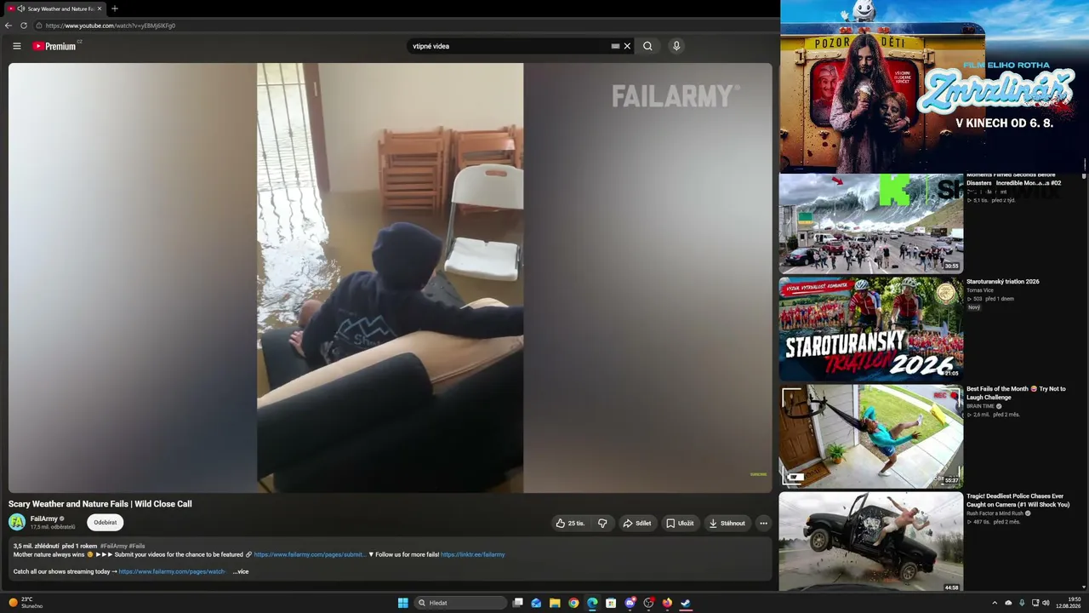Open the Tomas Vice channel name
Viewport: 1089px width, 613px height.
click(980, 290)
